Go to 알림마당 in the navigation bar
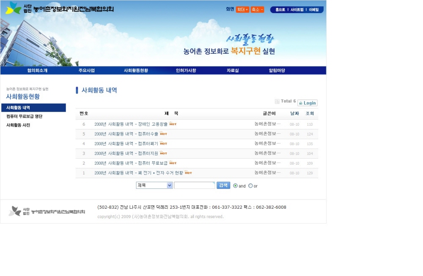 tap(277, 70)
